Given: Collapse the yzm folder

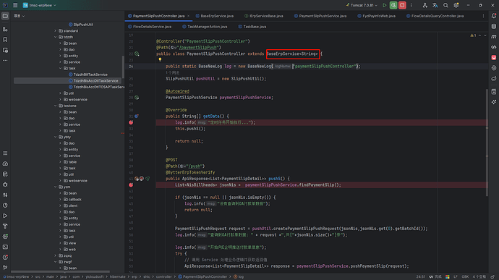Looking at the screenshot, I should click(x=56, y=187).
